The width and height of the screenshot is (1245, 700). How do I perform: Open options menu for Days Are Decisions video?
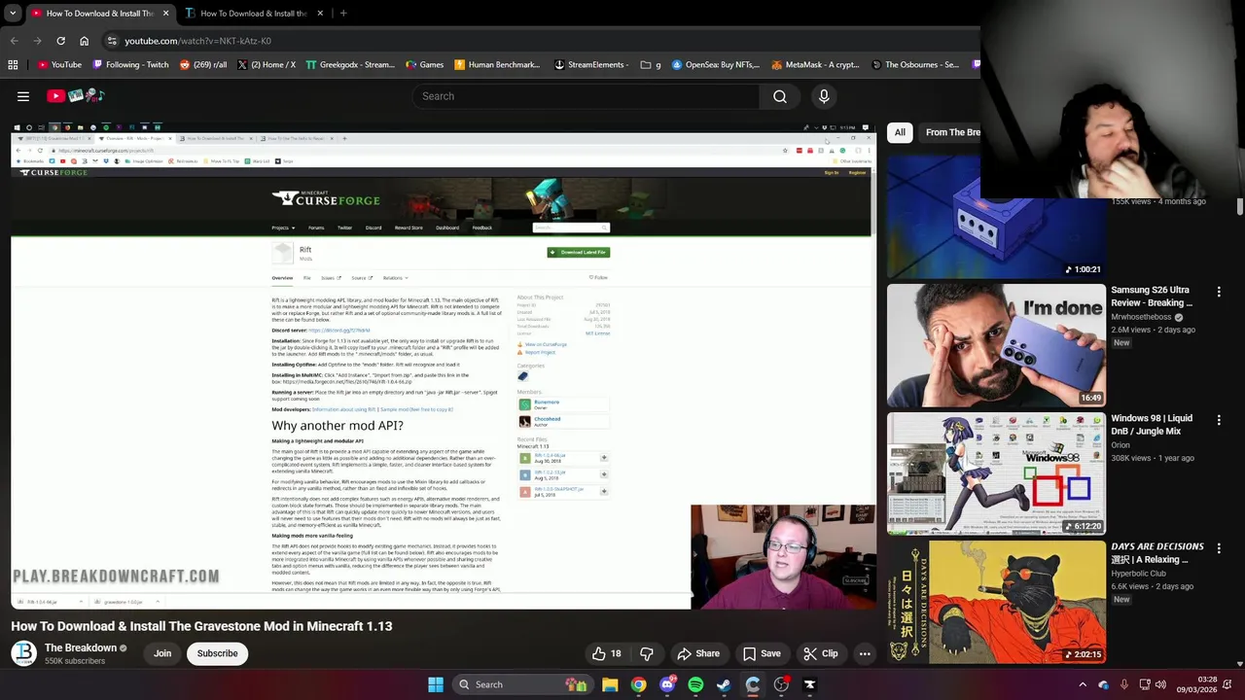[1218, 547]
